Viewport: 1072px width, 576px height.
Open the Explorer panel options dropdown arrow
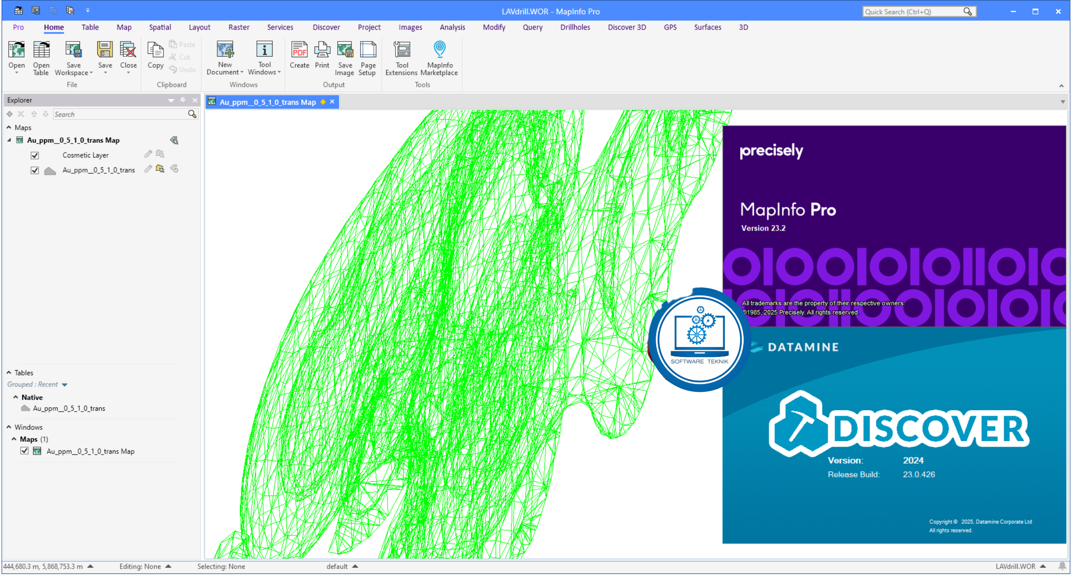[171, 100]
